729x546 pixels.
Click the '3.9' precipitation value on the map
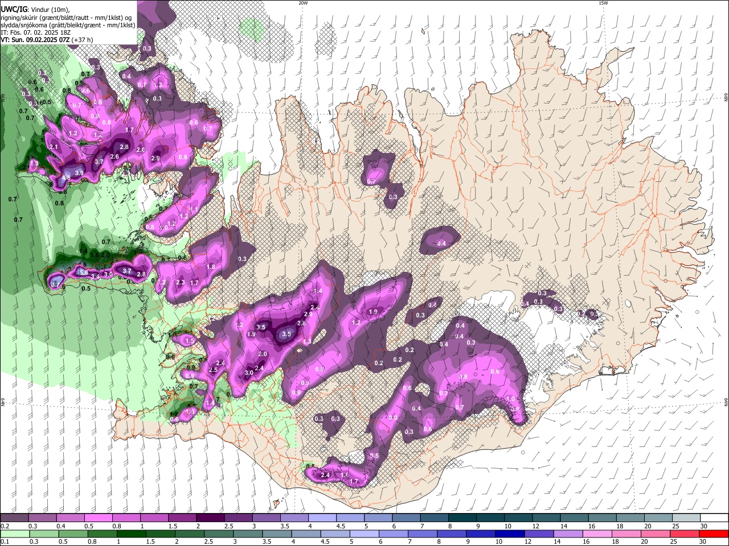pos(79,173)
